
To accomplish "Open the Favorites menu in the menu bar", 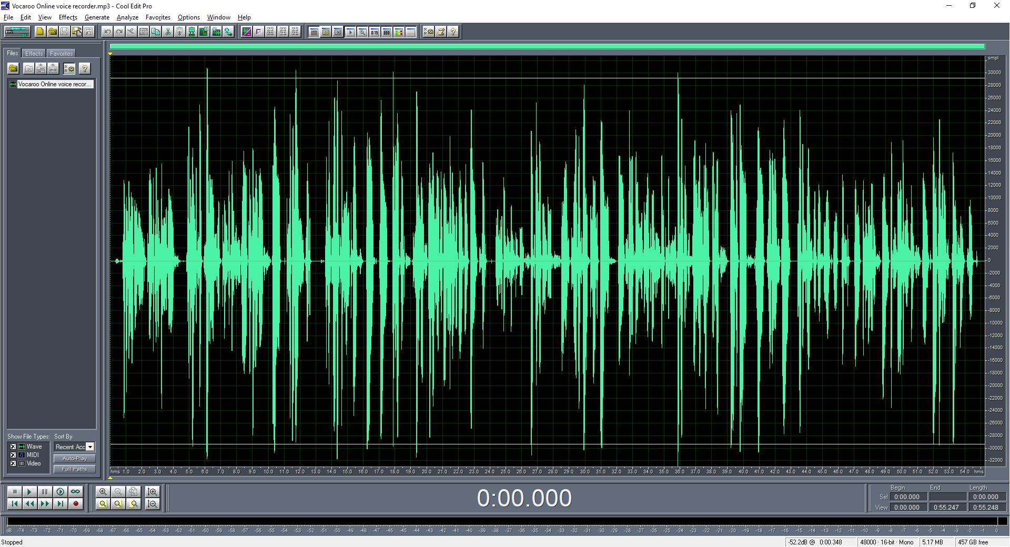I will pyautogui.click(x=158, y=17).
